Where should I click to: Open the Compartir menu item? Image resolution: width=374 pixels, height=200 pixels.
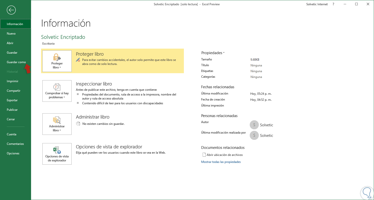tap(16, 91)
